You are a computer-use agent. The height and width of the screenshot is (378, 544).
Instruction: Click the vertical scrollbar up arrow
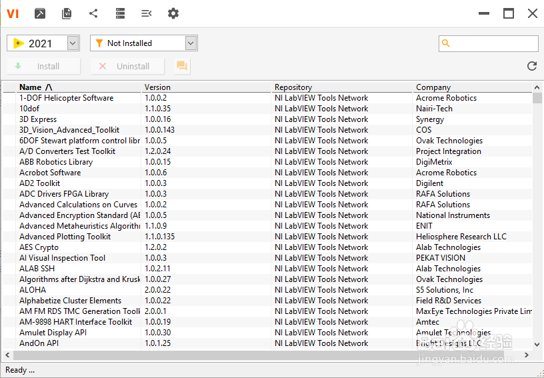(x=537, y=87)
